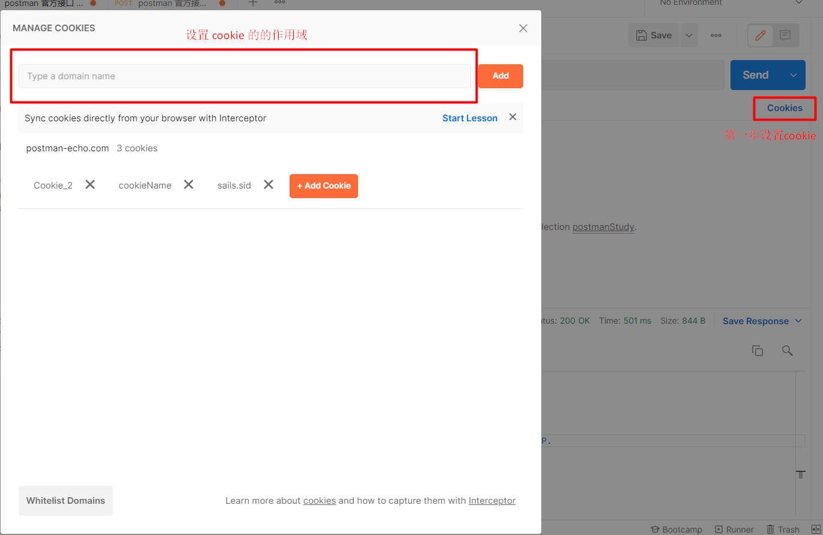Viewport: 823px width, 535px height.
Task: Delete the Cookie_2 cookie
Action: (x=90, y=184)
